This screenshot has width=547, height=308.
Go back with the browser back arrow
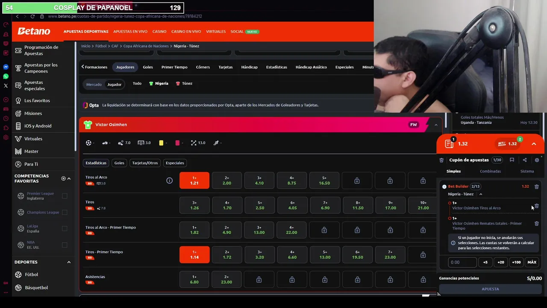click(17, 16)
